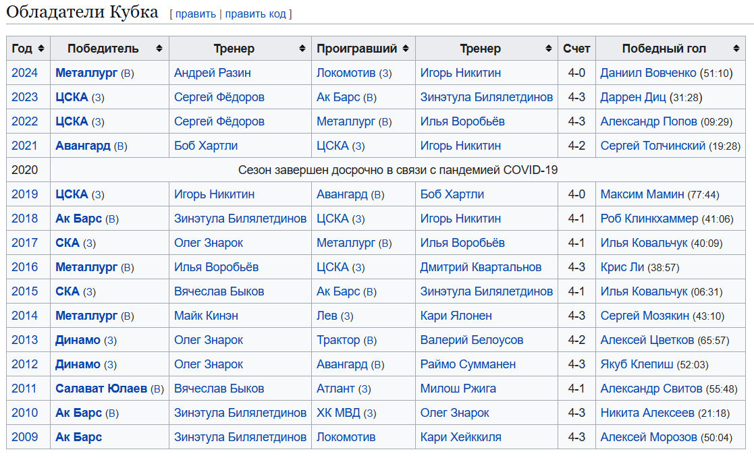
Task: Open Металлург link in 2024 row
Action: 86,73
